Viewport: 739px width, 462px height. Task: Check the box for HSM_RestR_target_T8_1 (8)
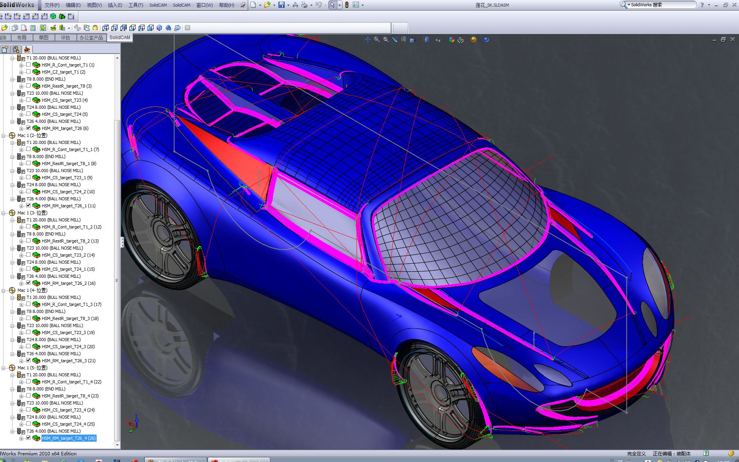[x=28, y=163]
